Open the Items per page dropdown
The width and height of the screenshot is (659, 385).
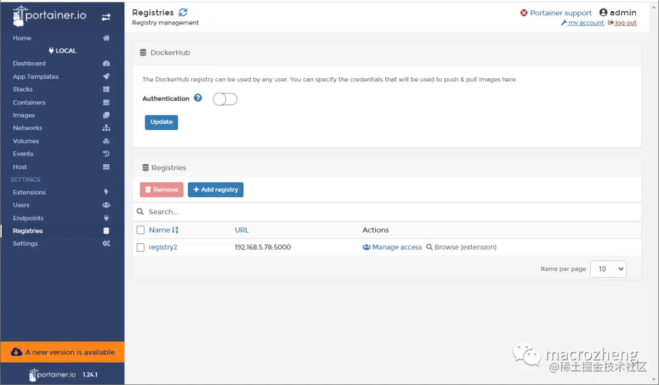coord(608,269)
